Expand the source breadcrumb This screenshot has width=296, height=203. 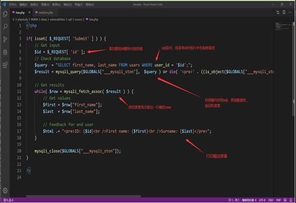[x=78, y=19]
